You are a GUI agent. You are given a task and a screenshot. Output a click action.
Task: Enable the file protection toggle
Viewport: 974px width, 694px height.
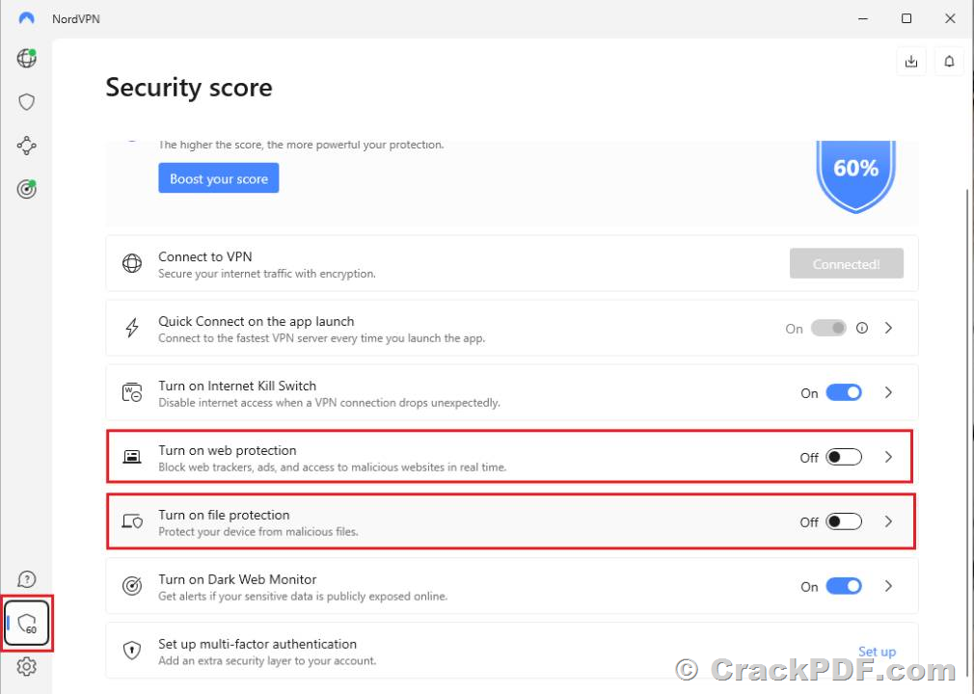coord(844,522)
